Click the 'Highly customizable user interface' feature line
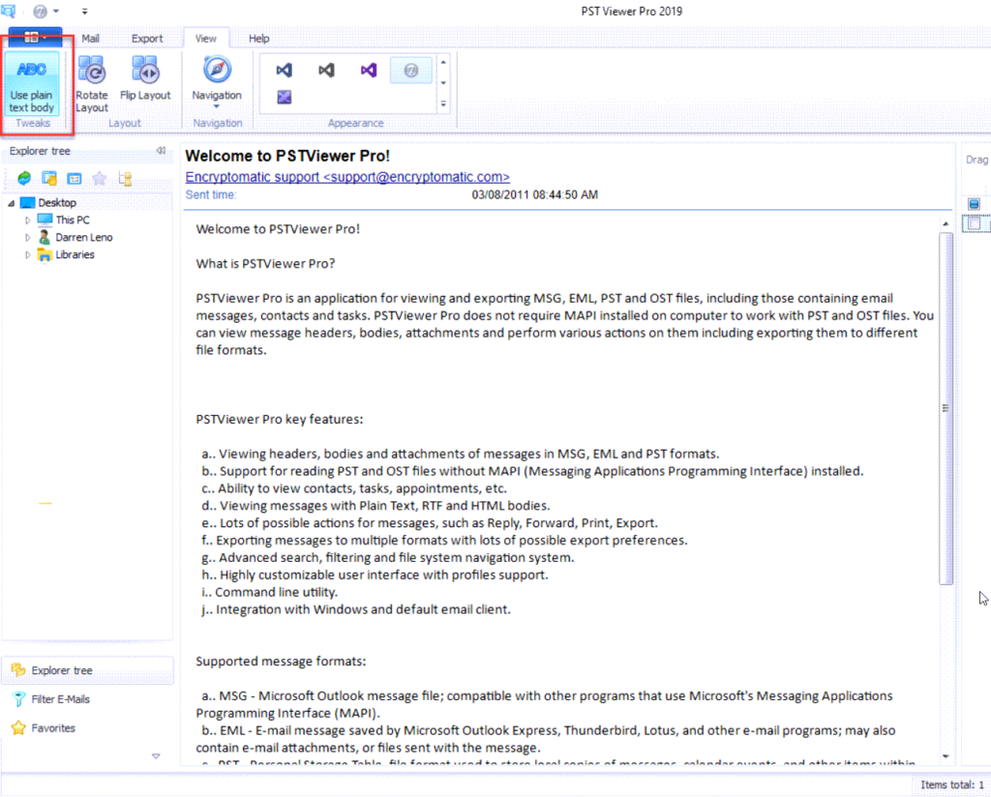The width and height of the screenshot is (991, 797). [x=375, y=575]
